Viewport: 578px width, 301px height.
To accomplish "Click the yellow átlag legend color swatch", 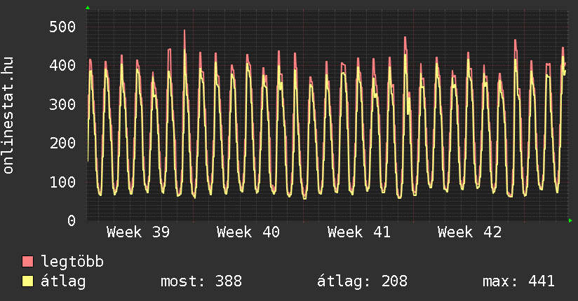I will [x=28, y=281].
